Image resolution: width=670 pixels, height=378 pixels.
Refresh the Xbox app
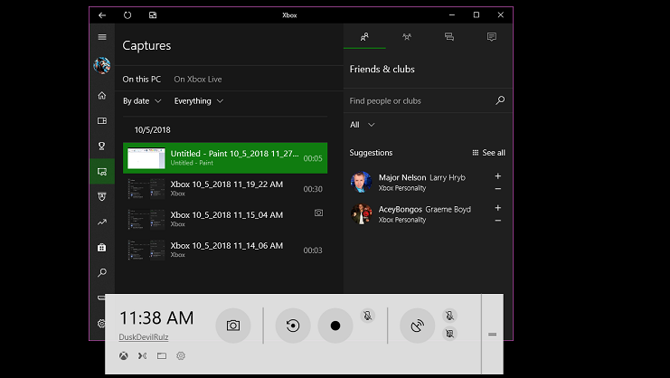[127, 15]
